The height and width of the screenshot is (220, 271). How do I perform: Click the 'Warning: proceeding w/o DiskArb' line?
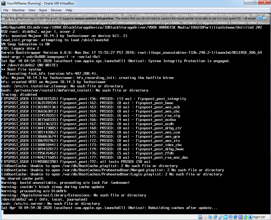click(x=34, y=191)
